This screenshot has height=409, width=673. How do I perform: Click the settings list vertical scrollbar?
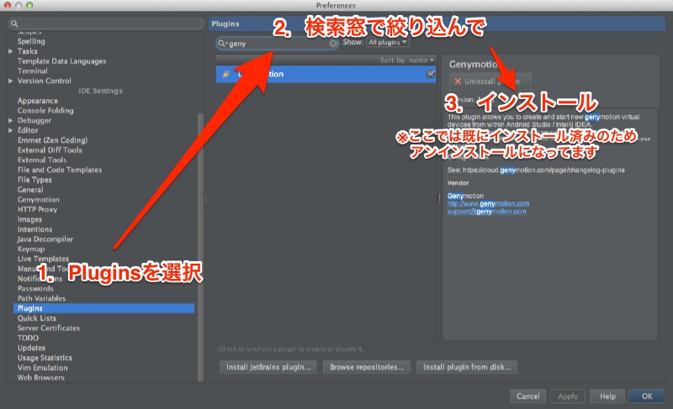click(x=200, y=246)
